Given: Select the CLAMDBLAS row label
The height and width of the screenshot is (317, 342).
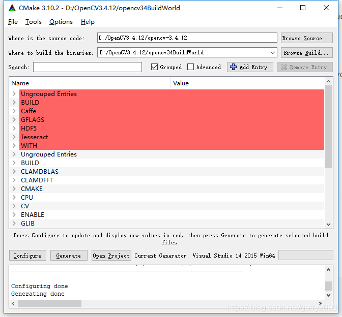Looking at the screenshot, I should [x=40, y=172].
